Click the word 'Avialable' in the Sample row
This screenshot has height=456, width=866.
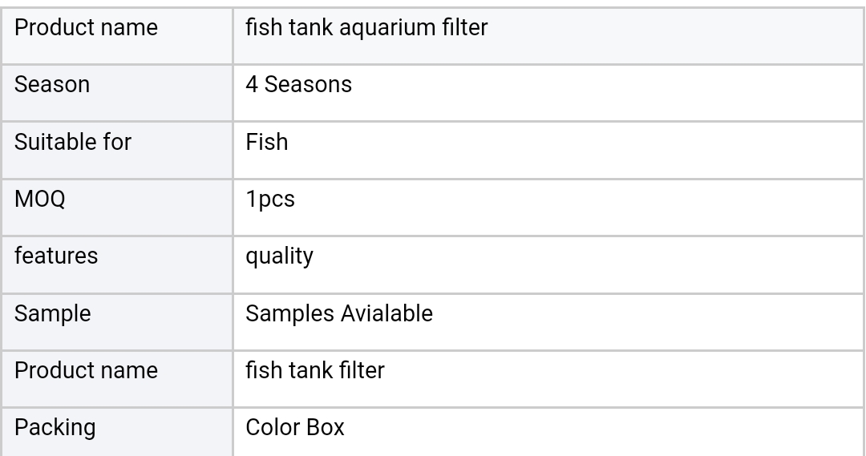pos(386,313)
